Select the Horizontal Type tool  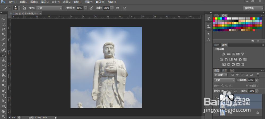point(3,96)
